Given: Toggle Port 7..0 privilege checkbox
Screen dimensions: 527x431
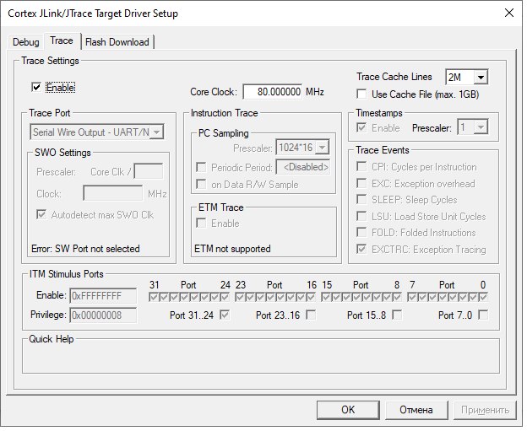Looking at the screenshot, I should tap(483, 315).
